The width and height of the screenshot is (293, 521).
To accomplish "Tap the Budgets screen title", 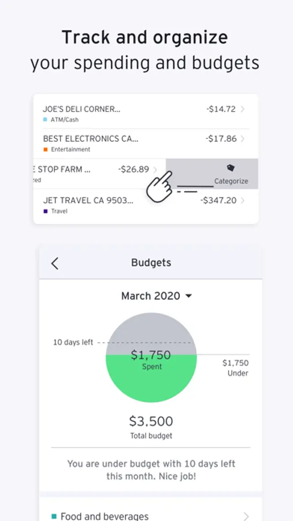I will [x=151, y=262].
